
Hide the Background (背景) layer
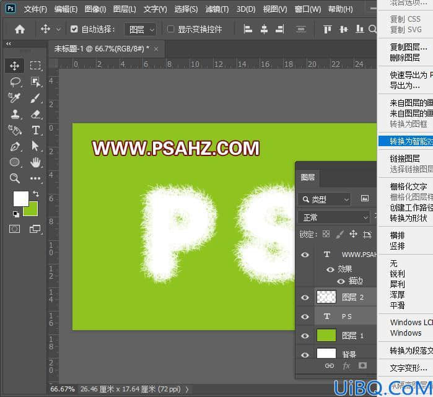[305, 355]
